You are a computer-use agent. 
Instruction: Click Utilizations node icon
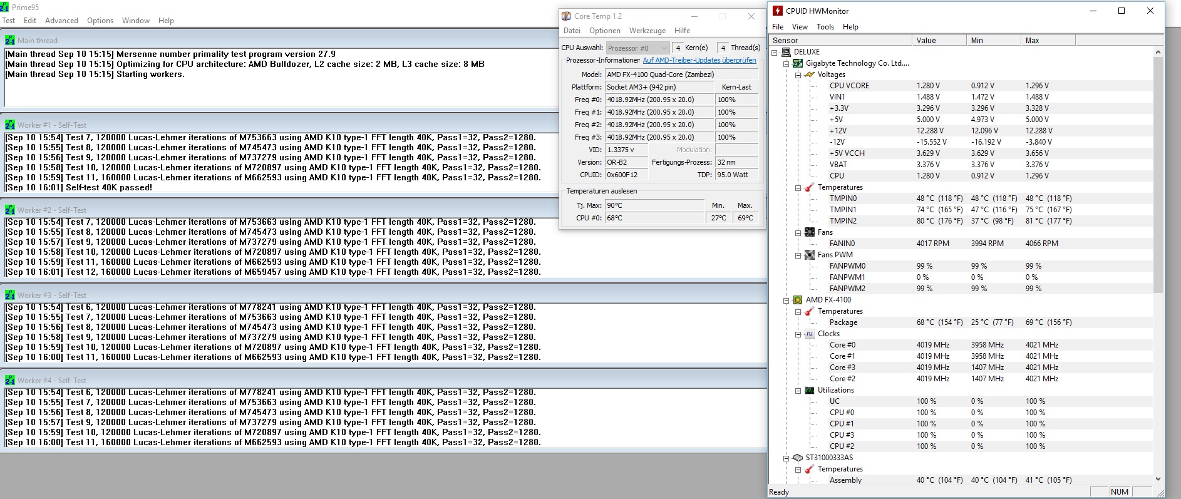[x=810, y=390]
